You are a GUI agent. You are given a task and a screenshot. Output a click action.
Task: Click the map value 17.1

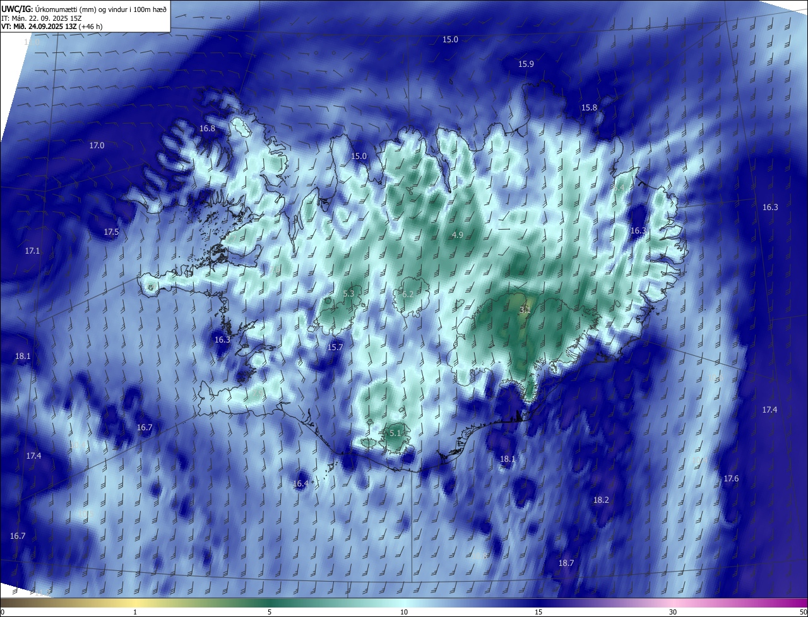[x=32, y=250]
